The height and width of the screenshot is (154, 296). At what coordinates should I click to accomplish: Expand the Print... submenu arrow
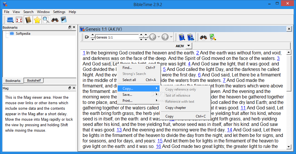pos(156,100)
